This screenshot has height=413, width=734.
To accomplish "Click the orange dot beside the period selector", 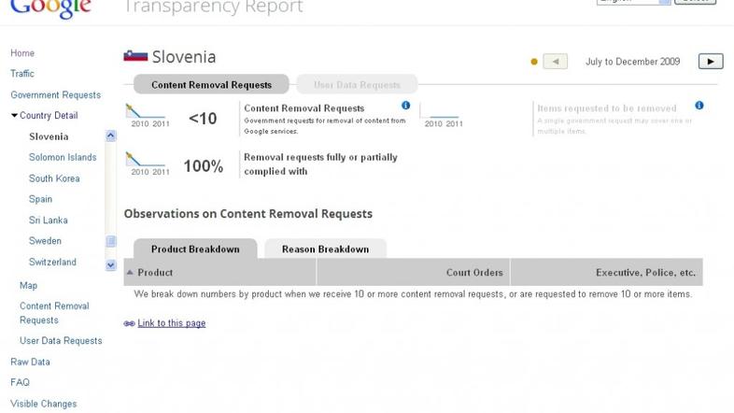I will (534, 63).
